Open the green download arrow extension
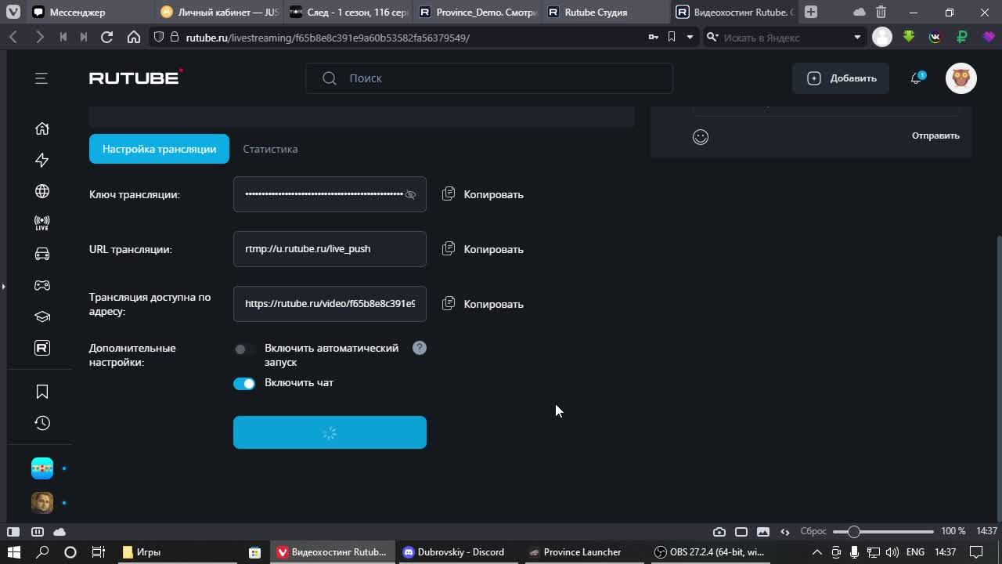 point(909,37)
